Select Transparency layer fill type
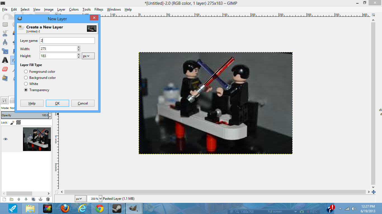Image resolution: width=382 pixels, height=214 pixels. point(37,90)
